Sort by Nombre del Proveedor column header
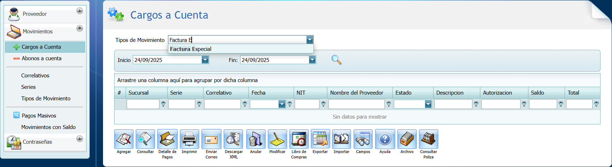The width and height of the screenshot is (612, 167). tap(357, 93)
